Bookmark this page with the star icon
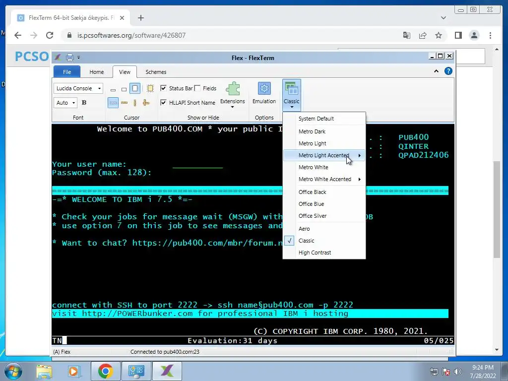 pos(439,35)
